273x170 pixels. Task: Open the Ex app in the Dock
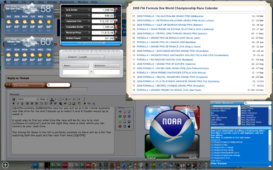click(x=53, y=165)
